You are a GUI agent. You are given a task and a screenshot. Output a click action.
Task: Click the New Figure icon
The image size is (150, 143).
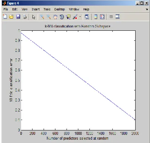(5, 17)
